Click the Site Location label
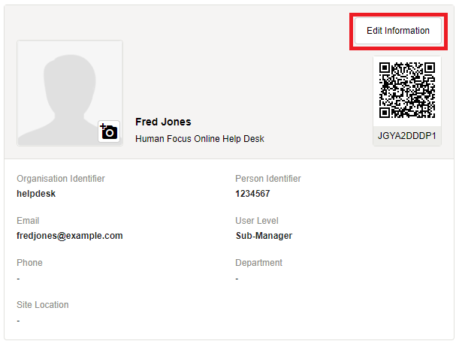Image resolution: width=459 pixels, height=344 pixels. point(43,305)
